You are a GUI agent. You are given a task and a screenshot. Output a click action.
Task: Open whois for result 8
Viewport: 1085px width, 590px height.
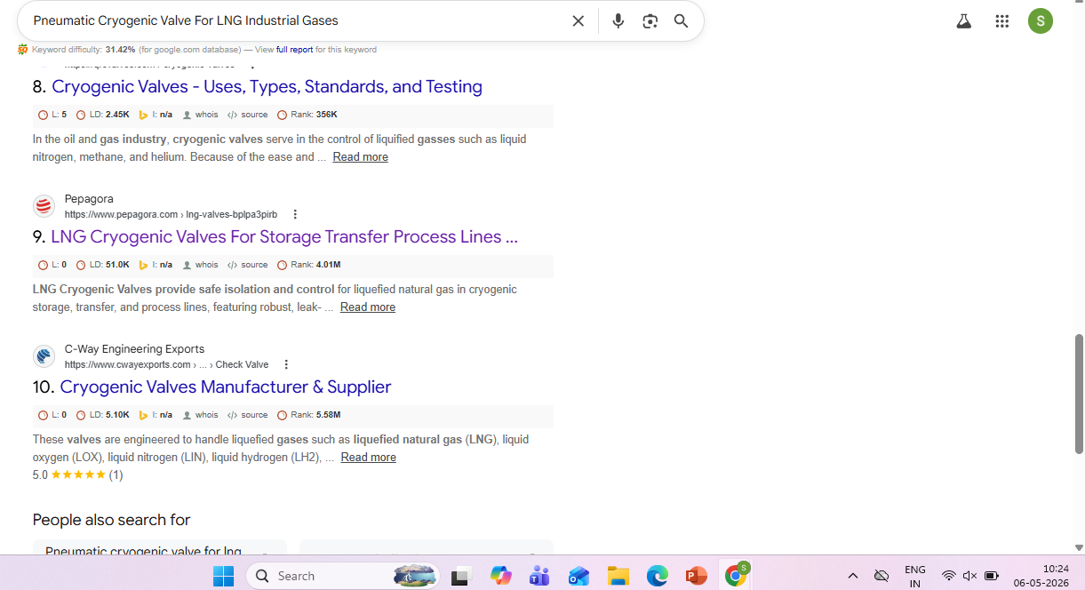200,115
